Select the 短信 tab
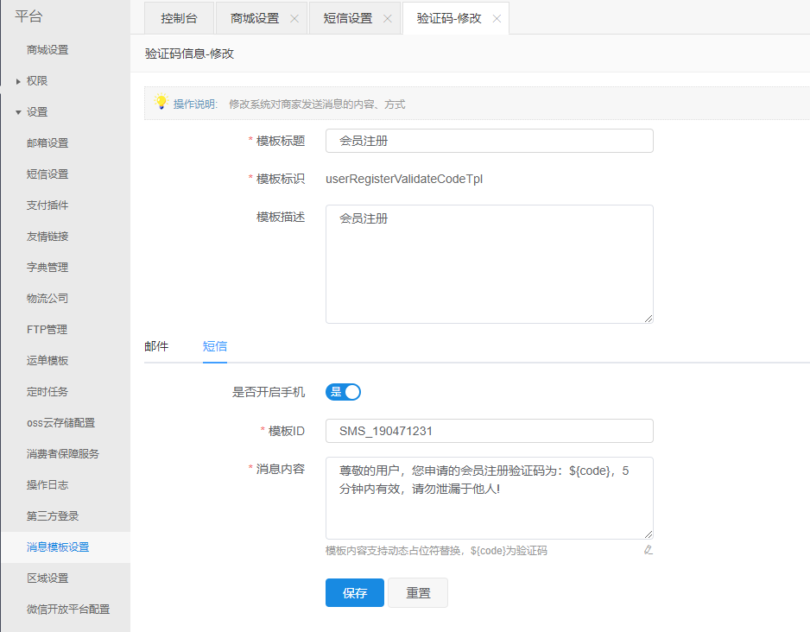810x632 pixels. [x=215, y=346]
